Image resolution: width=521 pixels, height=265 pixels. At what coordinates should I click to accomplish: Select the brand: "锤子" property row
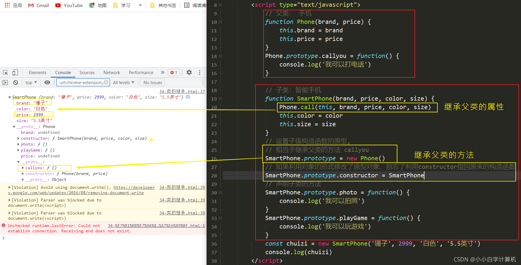[32, 103]
